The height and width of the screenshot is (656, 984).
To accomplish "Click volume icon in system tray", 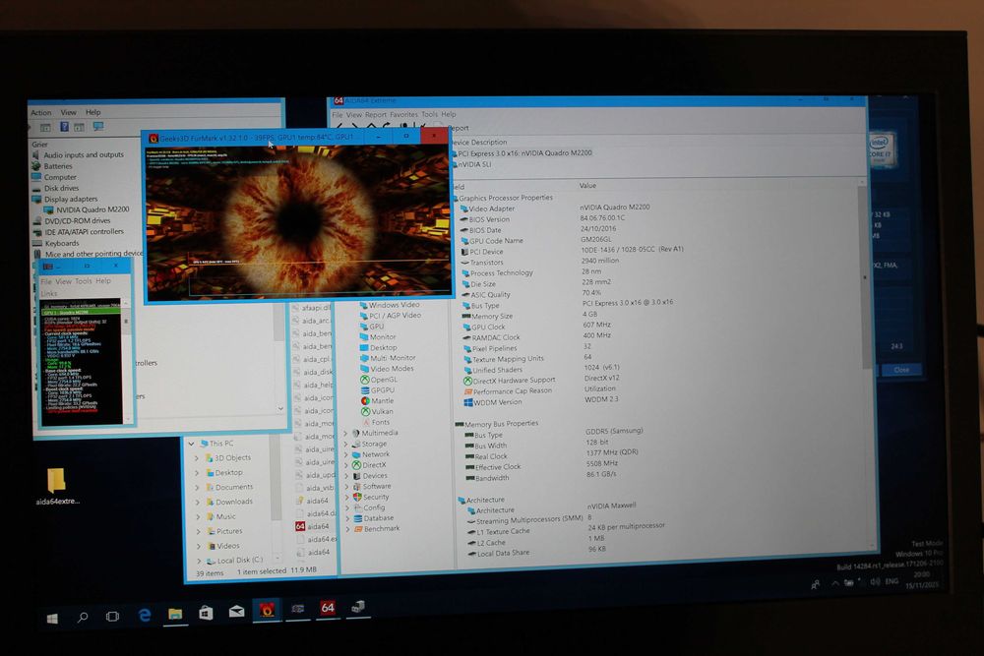I will [874, 582].
